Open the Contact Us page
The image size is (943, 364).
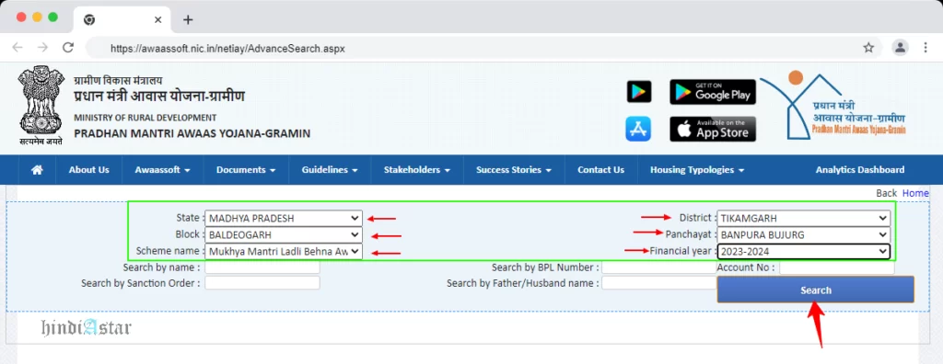click(600, 170)
